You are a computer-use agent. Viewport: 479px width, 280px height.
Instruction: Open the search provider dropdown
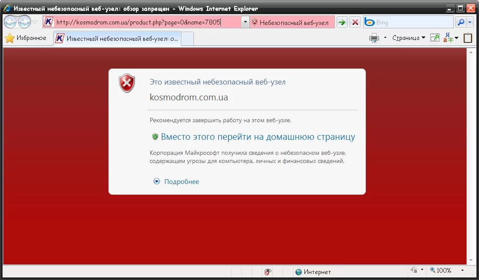pyautogui.click(x=470, y=22)
